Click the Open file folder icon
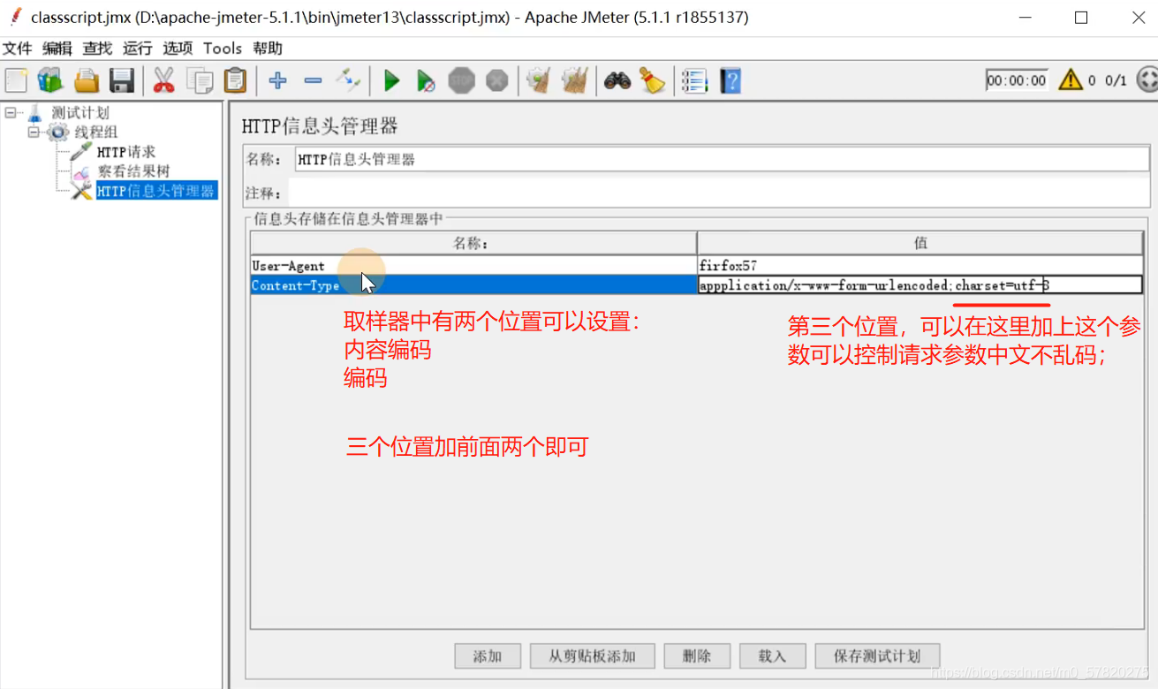This screenshot has height=689, width=1158. (x=87, y=80)
